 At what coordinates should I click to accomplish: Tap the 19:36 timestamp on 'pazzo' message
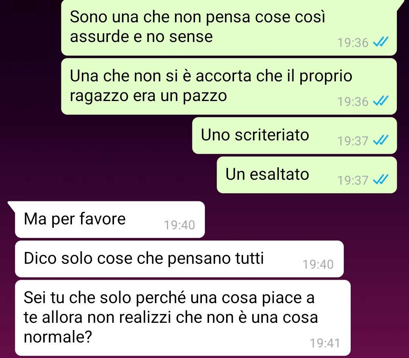(x=353, y=102)
